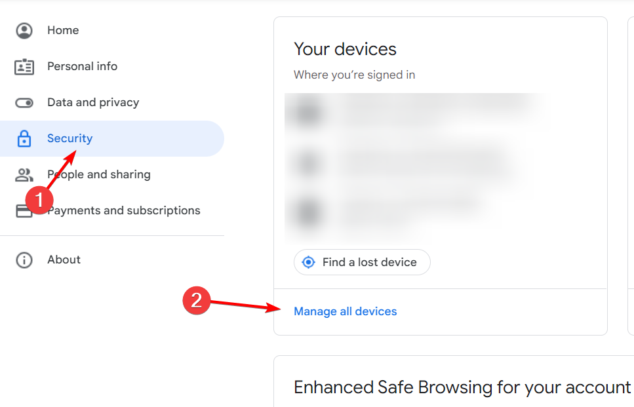Click the Payments credit card icon

(x=24, y=211)
